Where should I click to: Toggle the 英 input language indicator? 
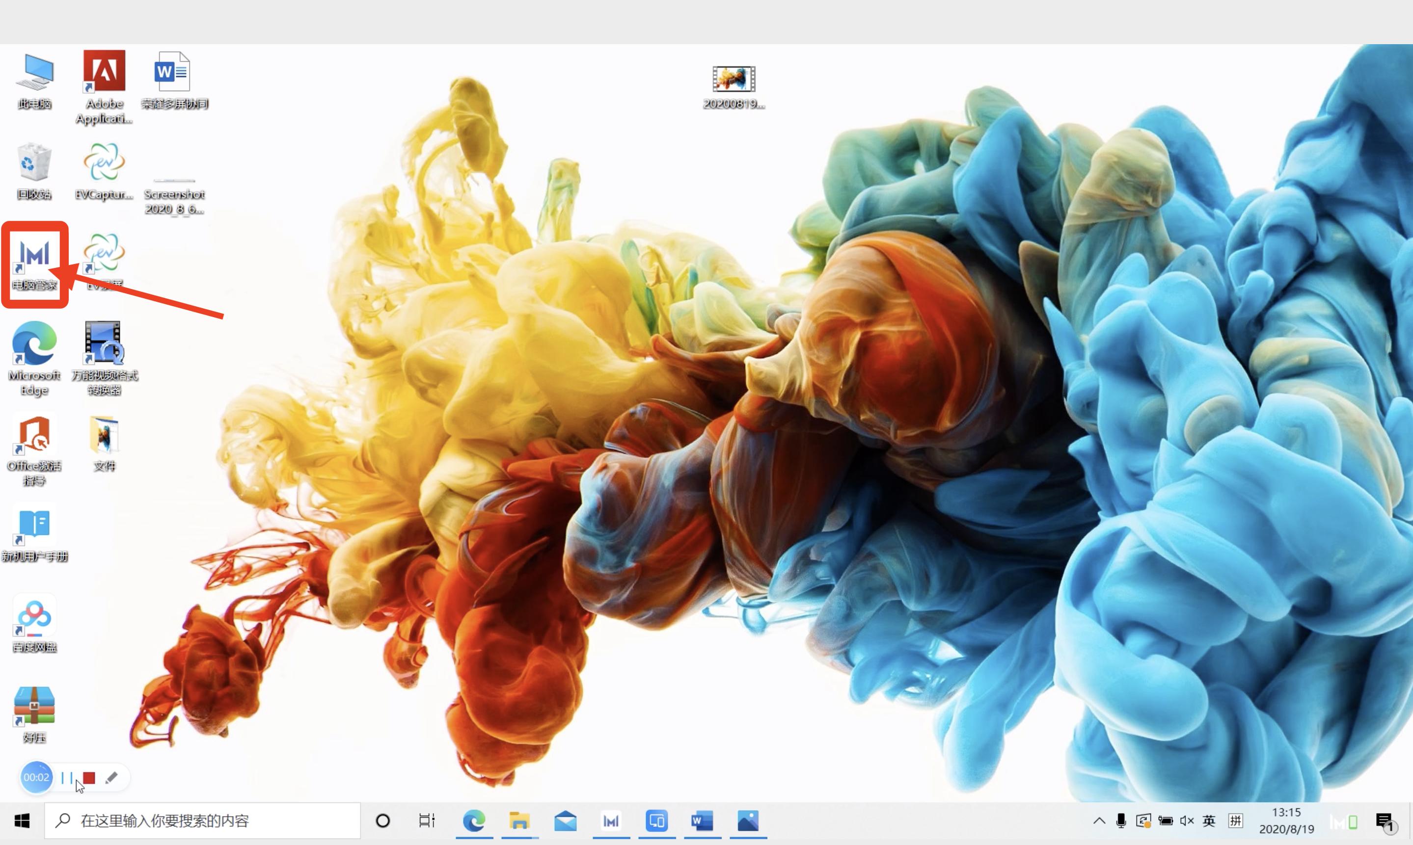[1209, 820]
